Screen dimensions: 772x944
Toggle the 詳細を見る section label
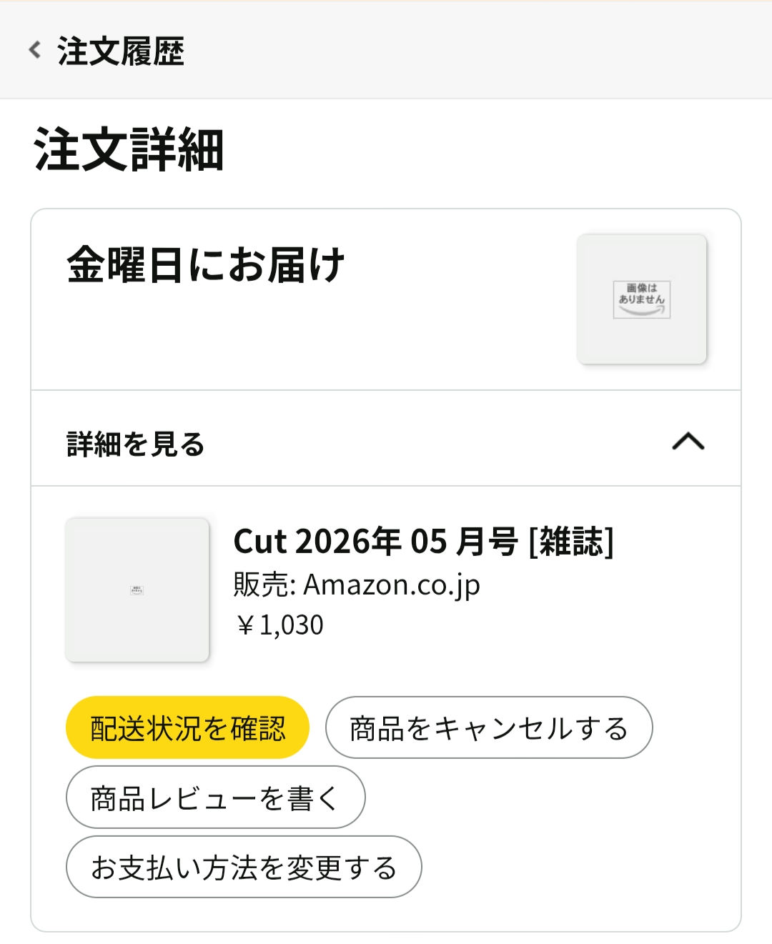[136, 444]
